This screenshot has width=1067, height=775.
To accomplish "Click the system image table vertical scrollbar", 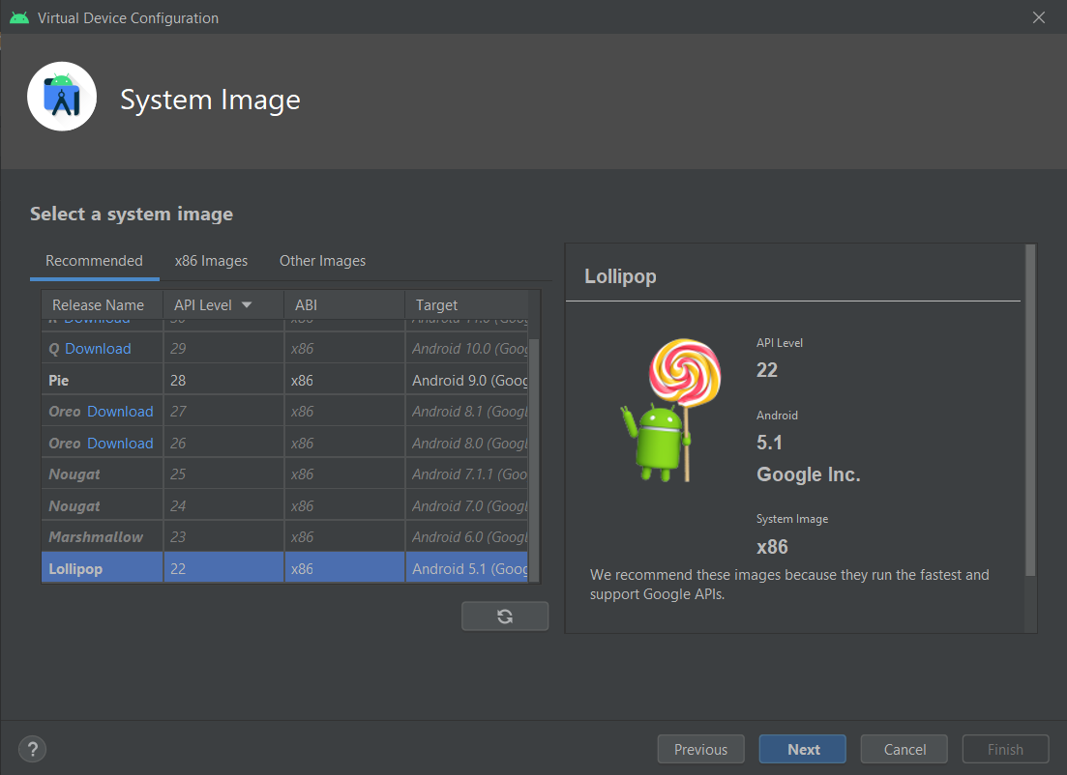I will (534, 460).
